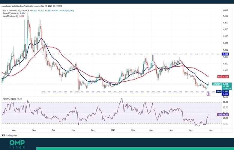
Task: Click the OMP Finex logo
Action: [x=17, y=144]
